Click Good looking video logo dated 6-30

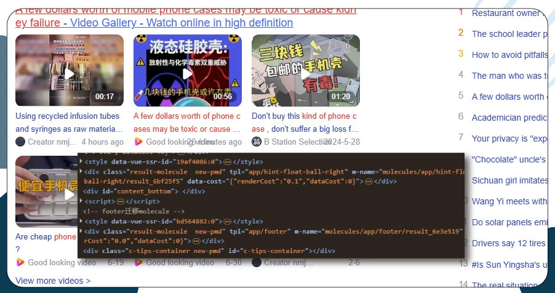tap(138, 263)
